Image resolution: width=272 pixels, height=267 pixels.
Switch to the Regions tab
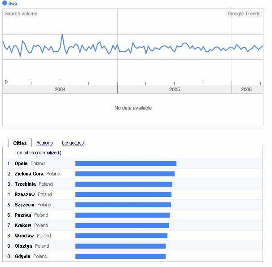click(x=44, y=143)
